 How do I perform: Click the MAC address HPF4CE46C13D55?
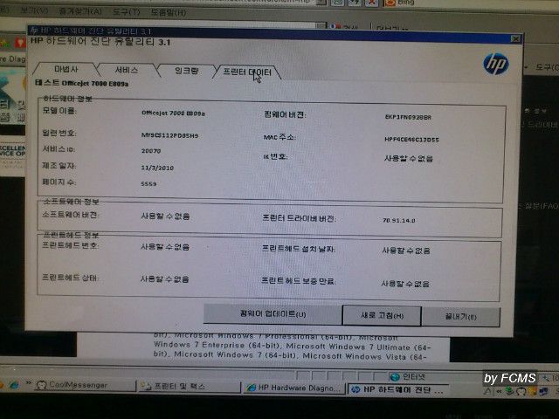coord(411,140)
